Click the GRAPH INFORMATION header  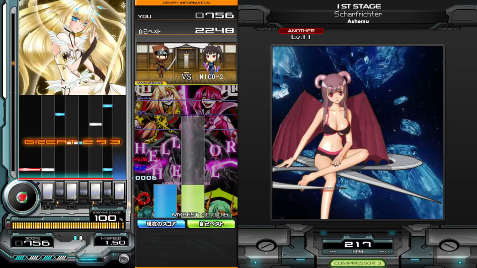(x=186, y=3)
